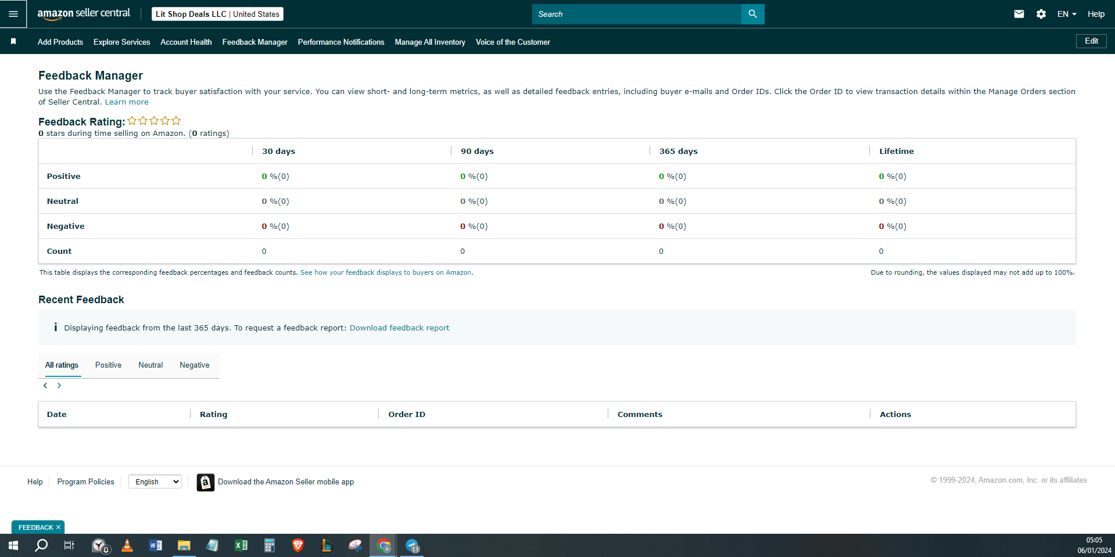Open Add Products in navigation bar
The width and height of the screenshot is (1115, 557).
(x=60, y=42)
